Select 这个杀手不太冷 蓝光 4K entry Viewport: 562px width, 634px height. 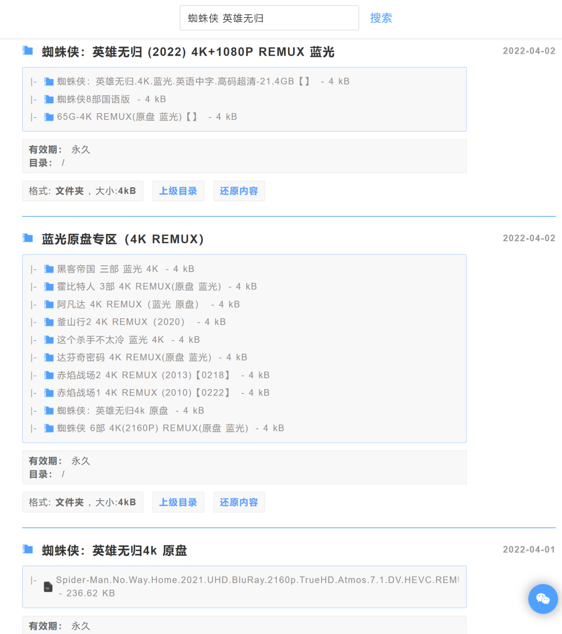[x=110, y=340]
